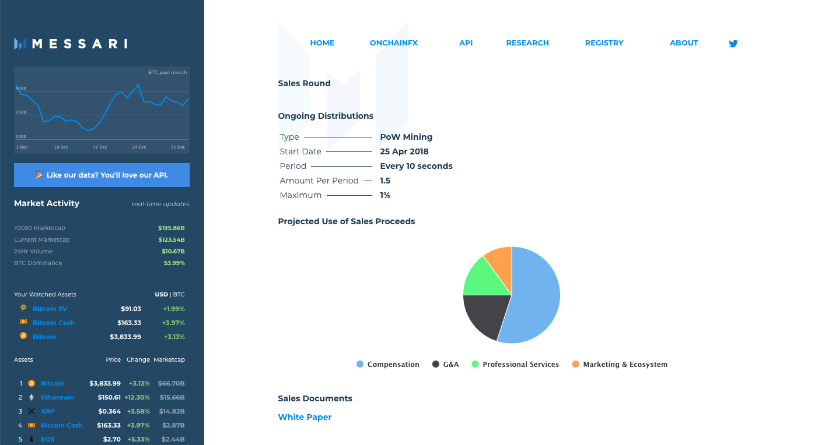Open Bitcoin Cash in Watched Assets
The height and width of the screenshot is (445, 818).
click(x=54, y=323)
